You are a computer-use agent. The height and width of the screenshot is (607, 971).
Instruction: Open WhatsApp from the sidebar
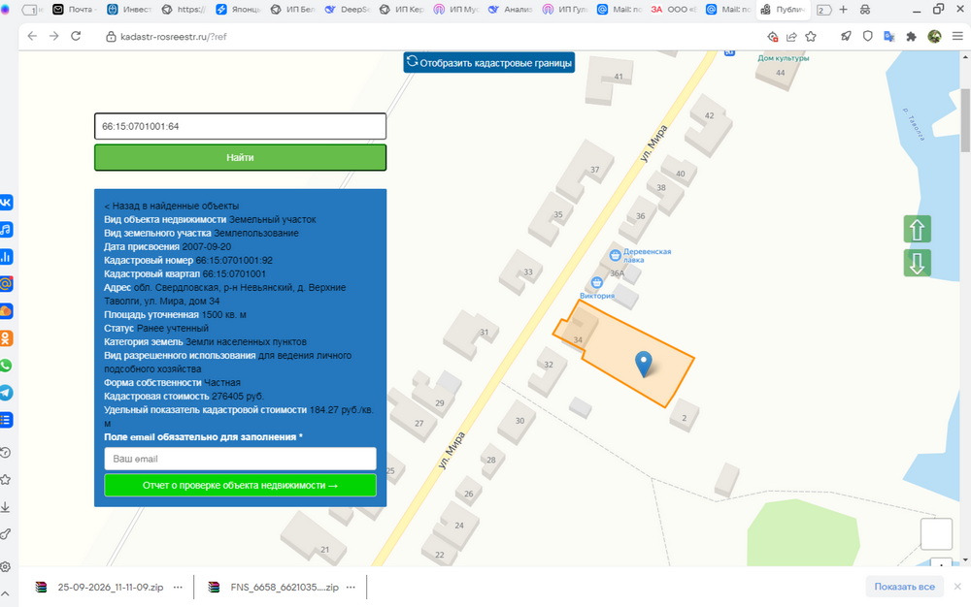point(6,366)
